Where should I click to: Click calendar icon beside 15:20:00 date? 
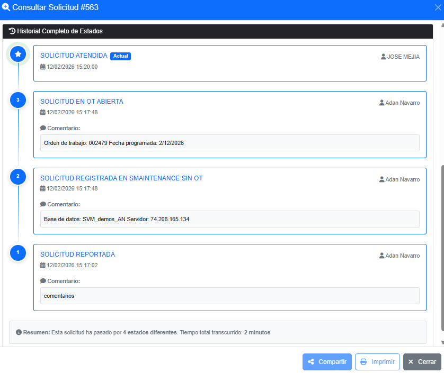43,67
